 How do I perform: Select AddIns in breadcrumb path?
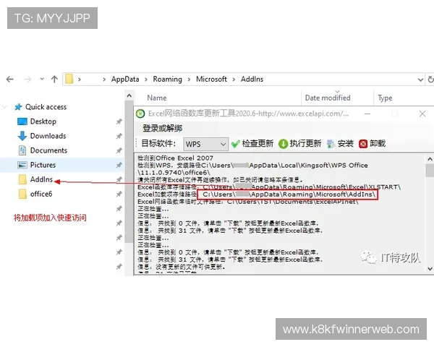pyautogui.click(x=252, y=79)
